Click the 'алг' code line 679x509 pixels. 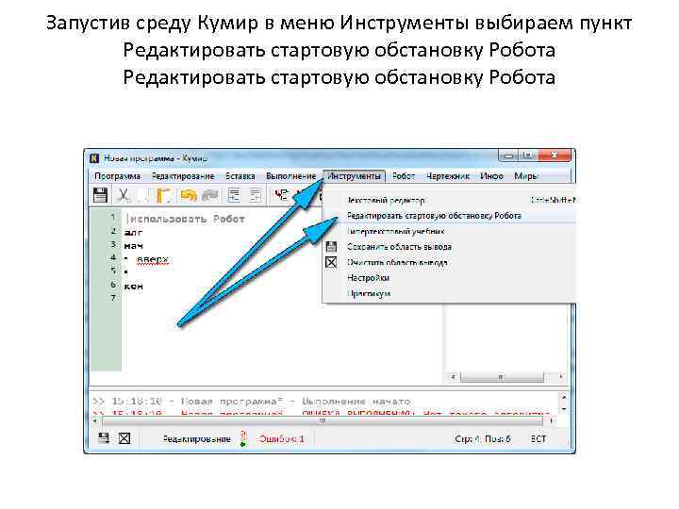coord(133,233)
